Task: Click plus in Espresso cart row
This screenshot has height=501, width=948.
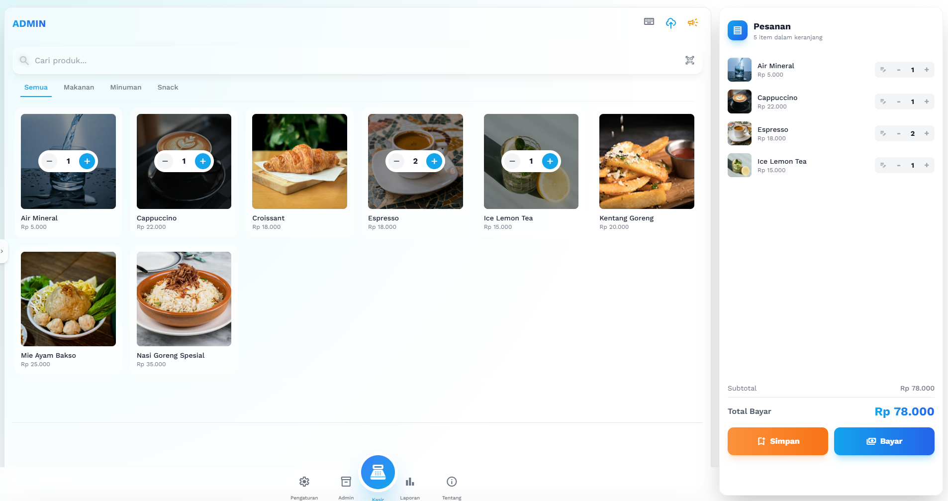Action: pos(927,133)
